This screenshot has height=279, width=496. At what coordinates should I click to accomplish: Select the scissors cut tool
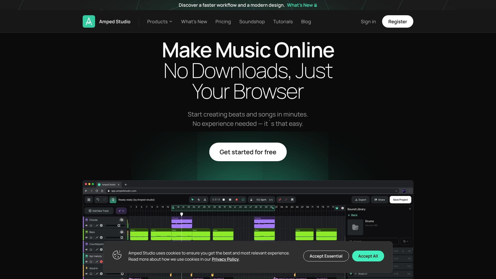pos(205,200)
